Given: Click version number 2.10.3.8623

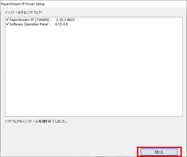Looking at the screenshot, I should [x=65, y=20].
